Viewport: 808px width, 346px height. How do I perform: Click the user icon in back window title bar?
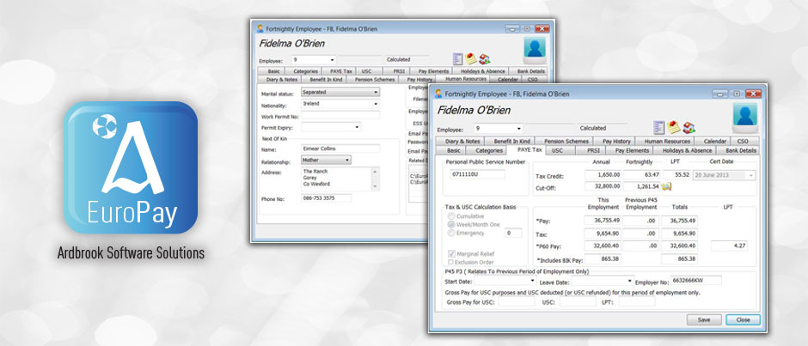click(260, 29)
